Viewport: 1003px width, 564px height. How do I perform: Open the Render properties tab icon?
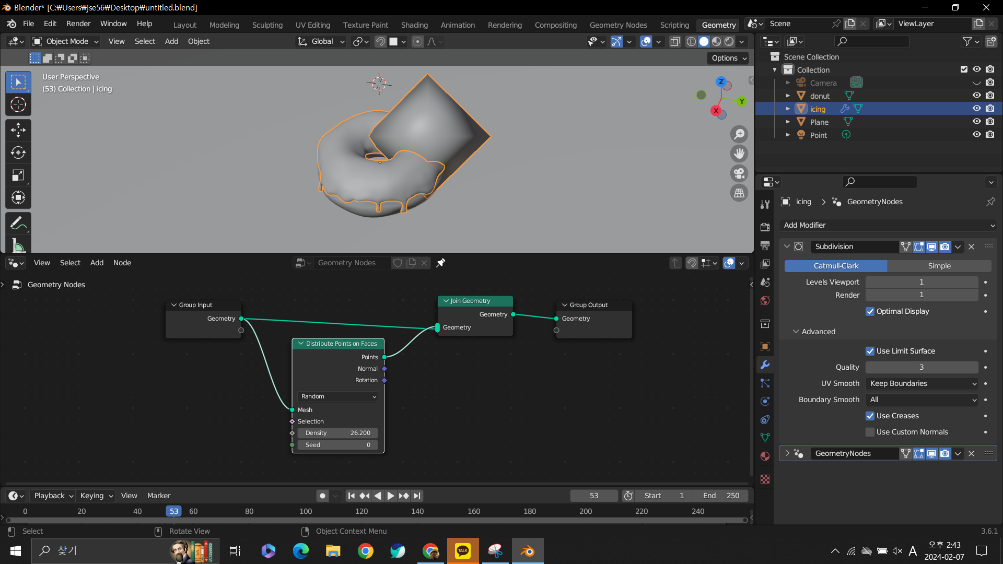tap(765, 227)
